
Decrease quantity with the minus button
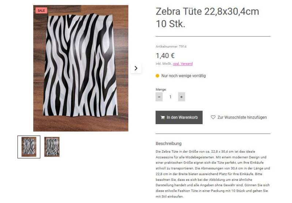pyautogui.click(x=159, y=97)
